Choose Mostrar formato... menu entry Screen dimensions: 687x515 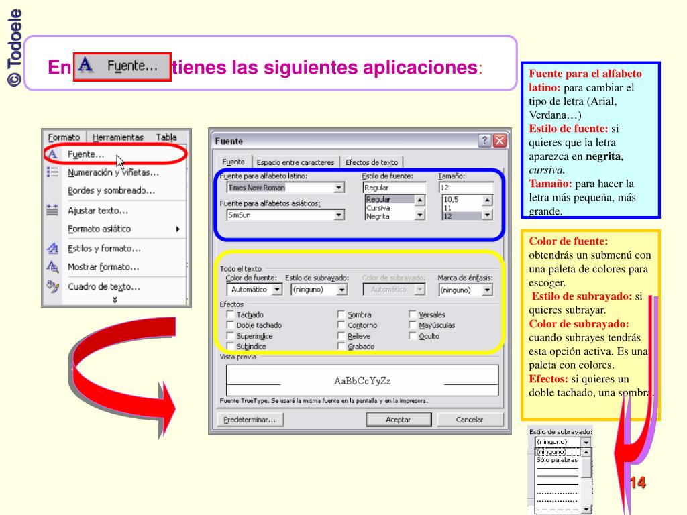pyautogui.click(x=115, y=267)
